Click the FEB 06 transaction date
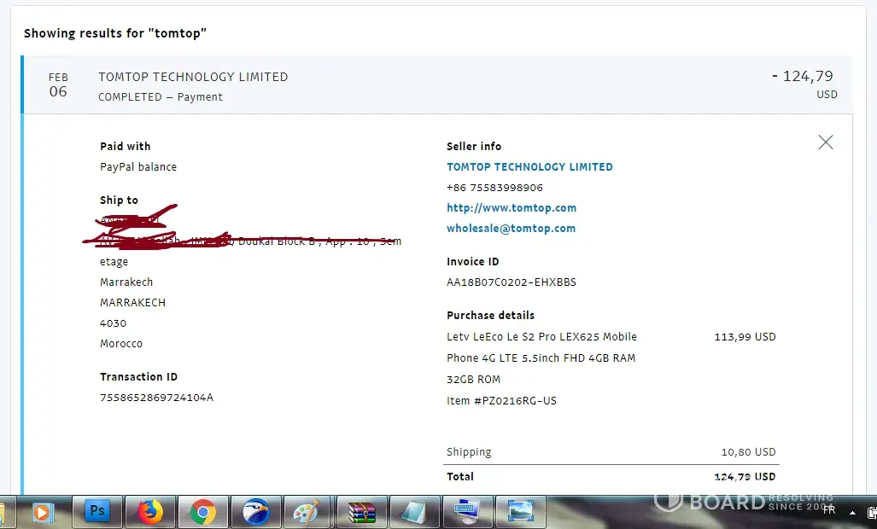 (x=58, y=85)
